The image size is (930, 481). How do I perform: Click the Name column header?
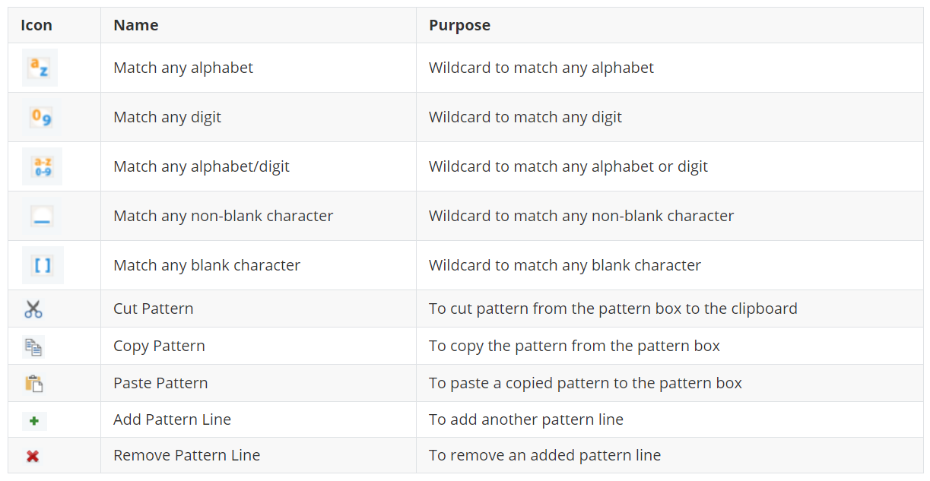tap(136, 25)
